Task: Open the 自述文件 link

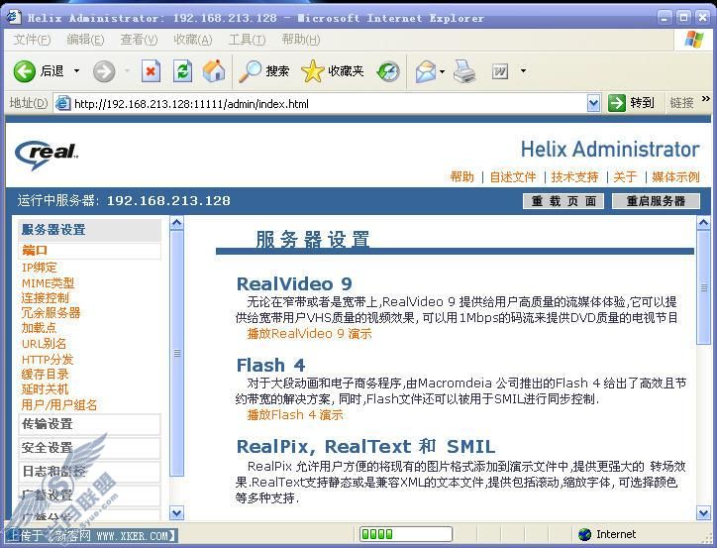Action: 513,176
